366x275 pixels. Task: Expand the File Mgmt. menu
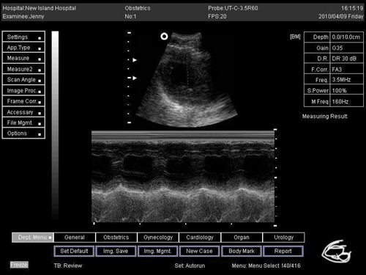coord(23,122)
